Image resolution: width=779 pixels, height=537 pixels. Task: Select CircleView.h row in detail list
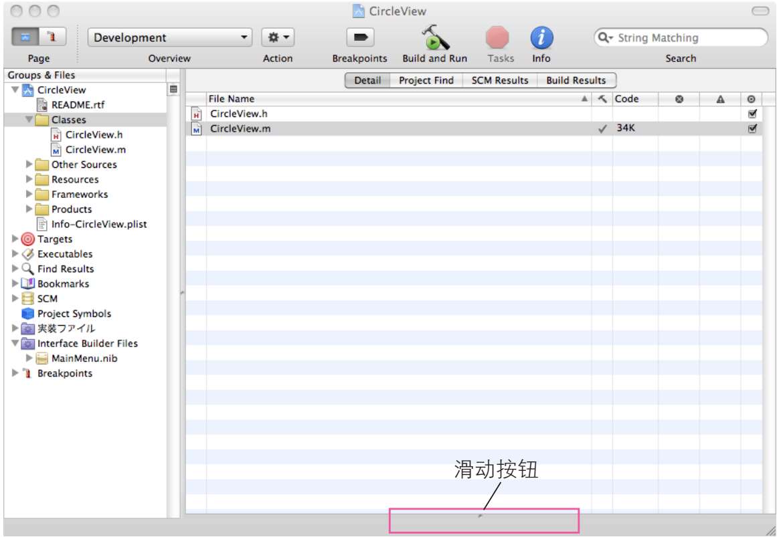click(474, 114)
